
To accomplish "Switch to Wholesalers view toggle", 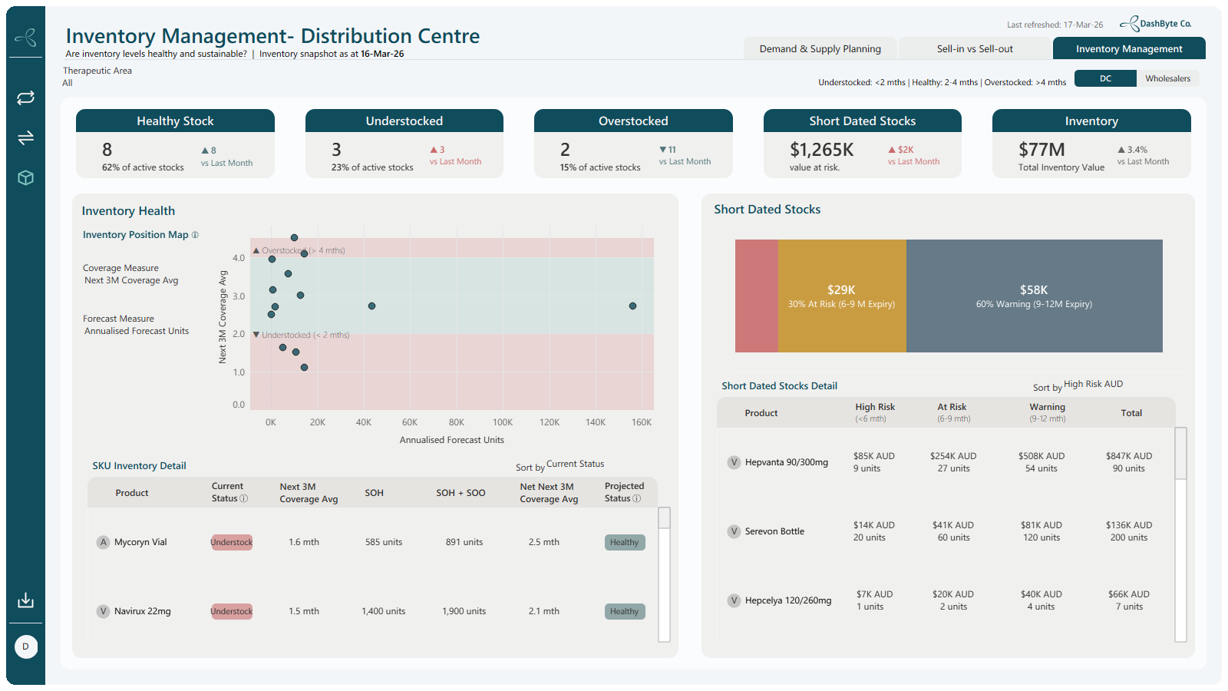I will [x=1167, y=78].
